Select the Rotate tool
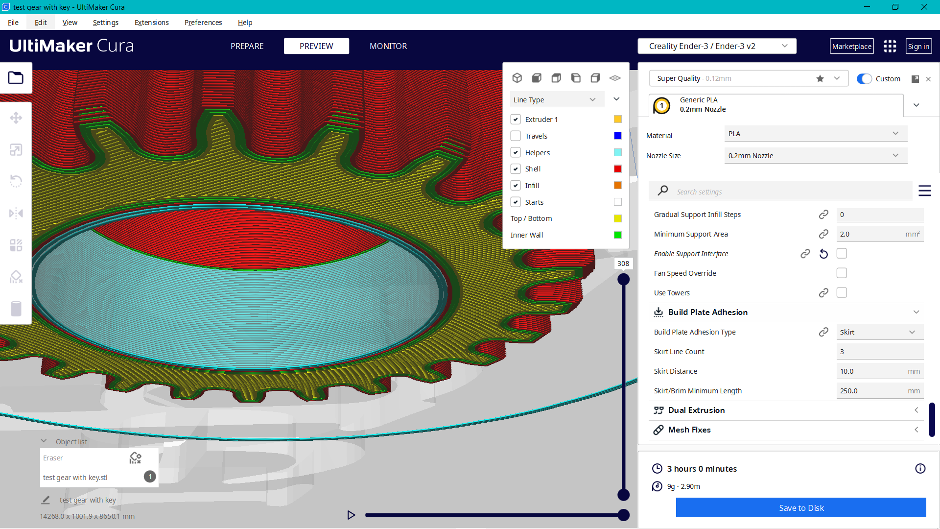This screenshot has width=940, height=529. point(16,181)
